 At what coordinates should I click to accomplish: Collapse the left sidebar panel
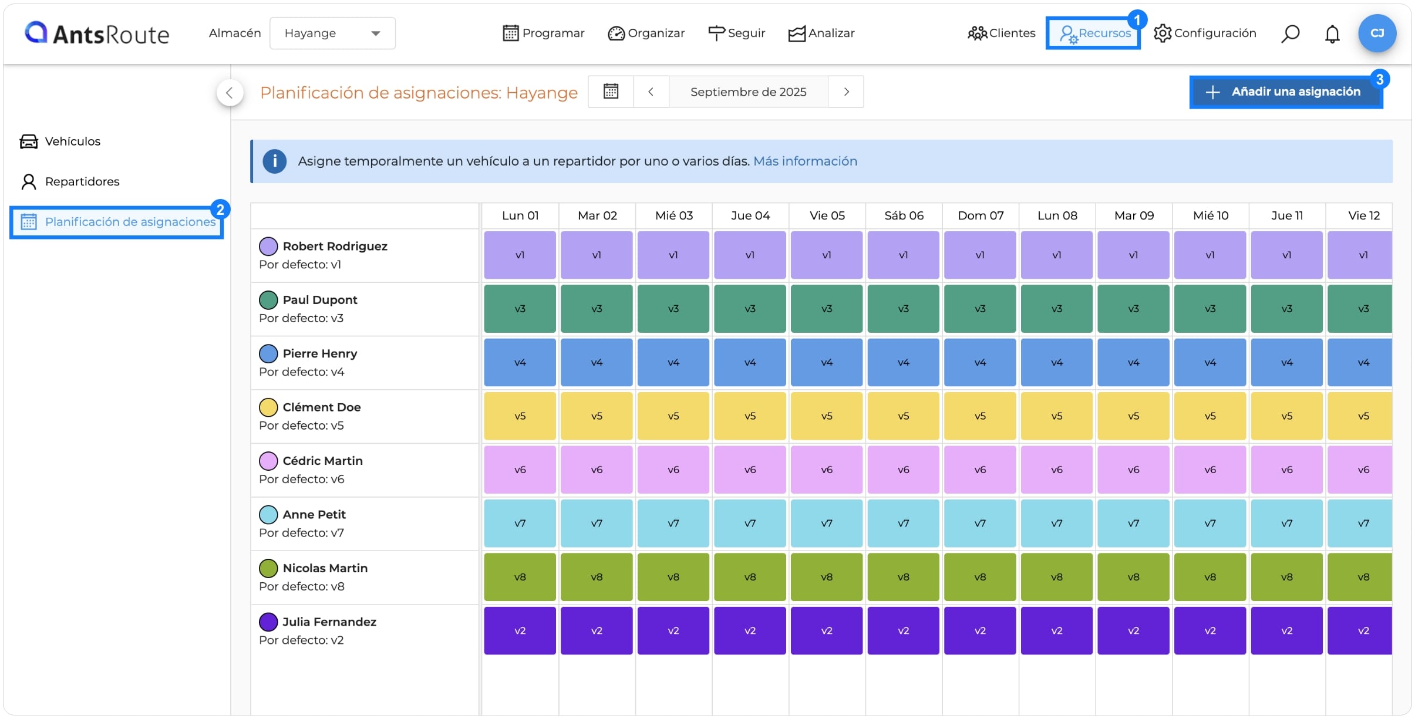[x=230, y=92]
